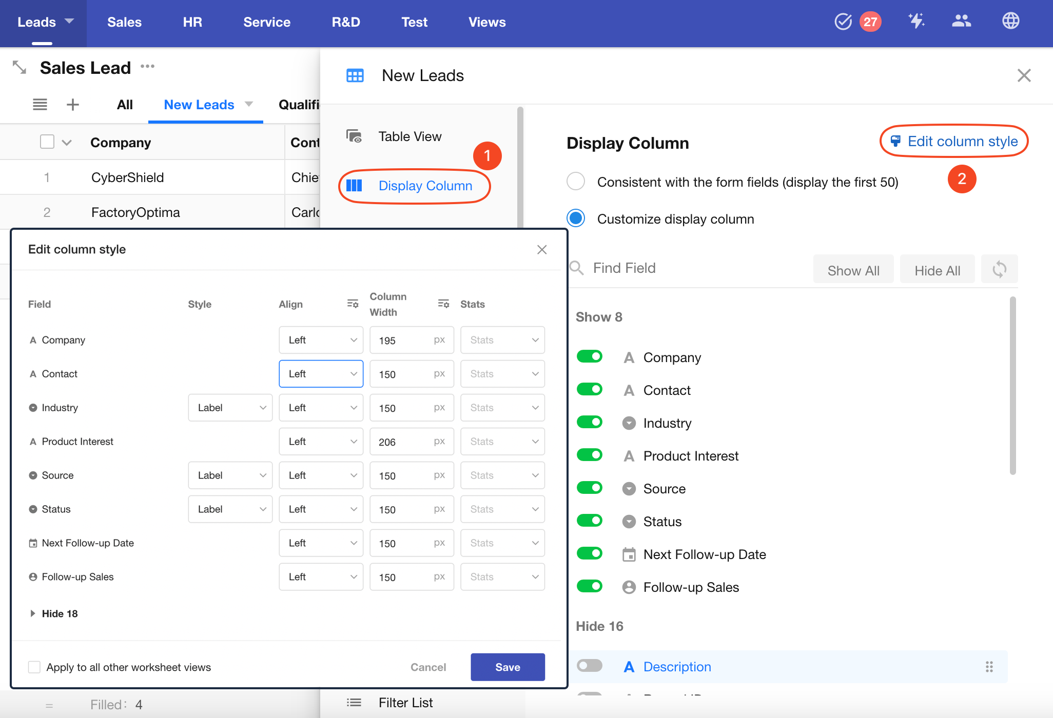Viewport: 1053px width, 718px height.
Task: Switch to the Service tab
Action: (266, 22)
